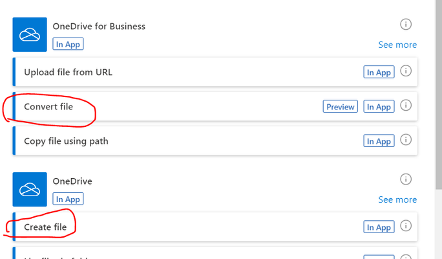Viewport: 442px width, 259px height.
Task: Expand See more under OneDrive connector
Action: pos(397,199)
